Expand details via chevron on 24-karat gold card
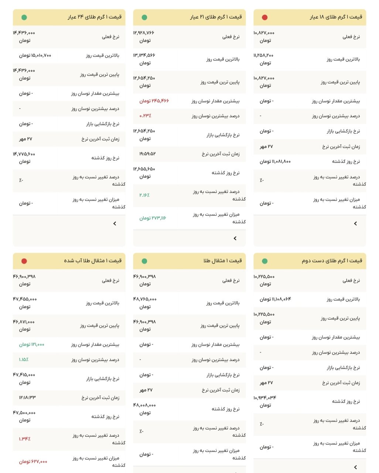This screenshot has width=379, height=473. pos(115,223)
